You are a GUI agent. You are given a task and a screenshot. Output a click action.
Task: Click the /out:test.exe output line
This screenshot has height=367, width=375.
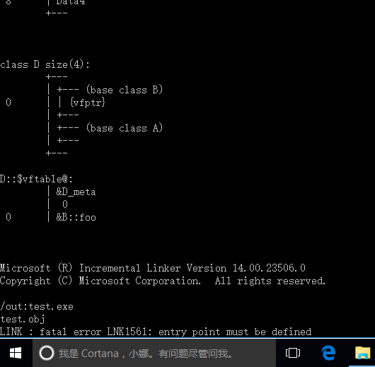pyautogui.click(x=37, y=306)
